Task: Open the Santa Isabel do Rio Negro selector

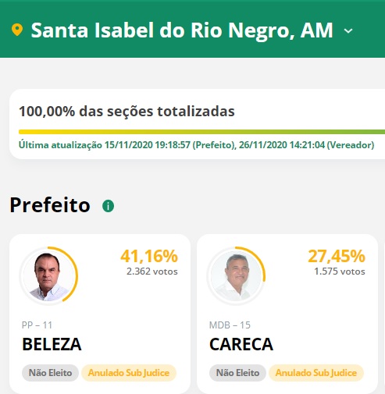Action: pyautogui.click(x=182, y=30)
